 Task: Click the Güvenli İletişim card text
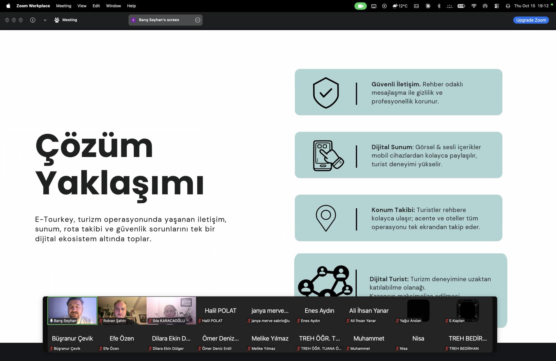click(x=417, y=93)
